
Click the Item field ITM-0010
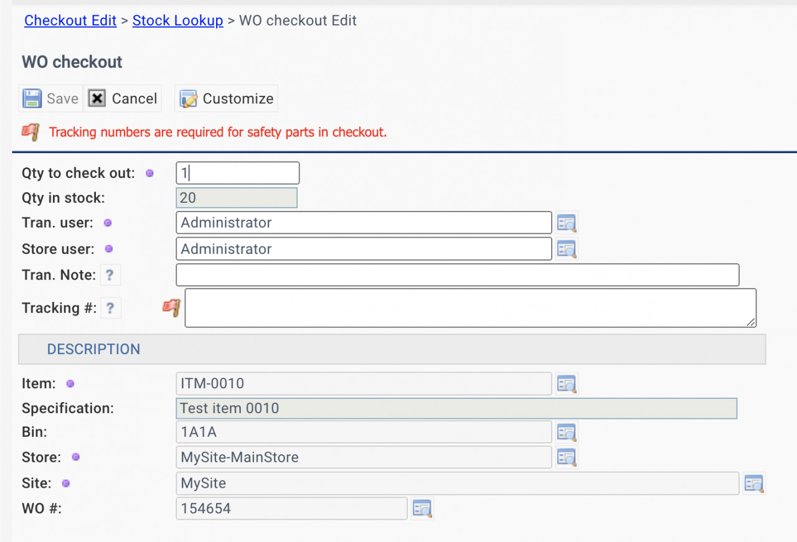364,383
